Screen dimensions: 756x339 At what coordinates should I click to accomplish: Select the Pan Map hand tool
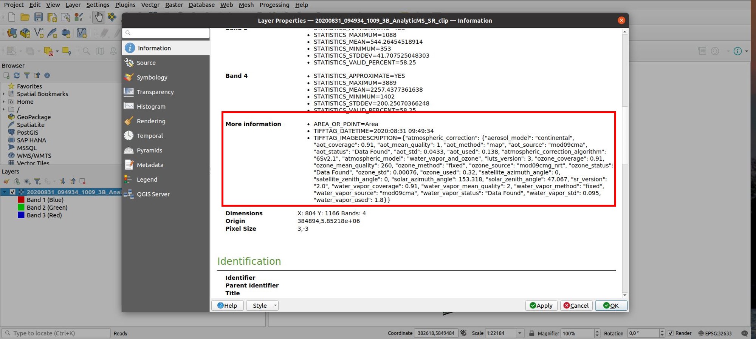99,17
